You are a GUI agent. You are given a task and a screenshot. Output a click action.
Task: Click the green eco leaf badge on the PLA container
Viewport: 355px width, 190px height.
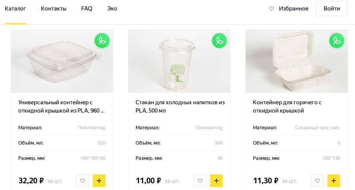102,41
